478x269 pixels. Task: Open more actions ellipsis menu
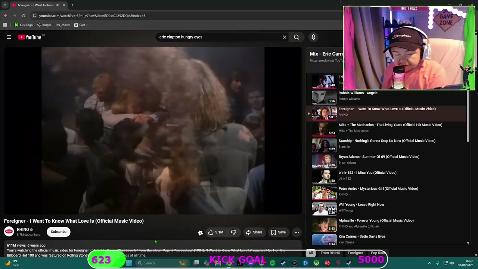click(x=297, y=232)
